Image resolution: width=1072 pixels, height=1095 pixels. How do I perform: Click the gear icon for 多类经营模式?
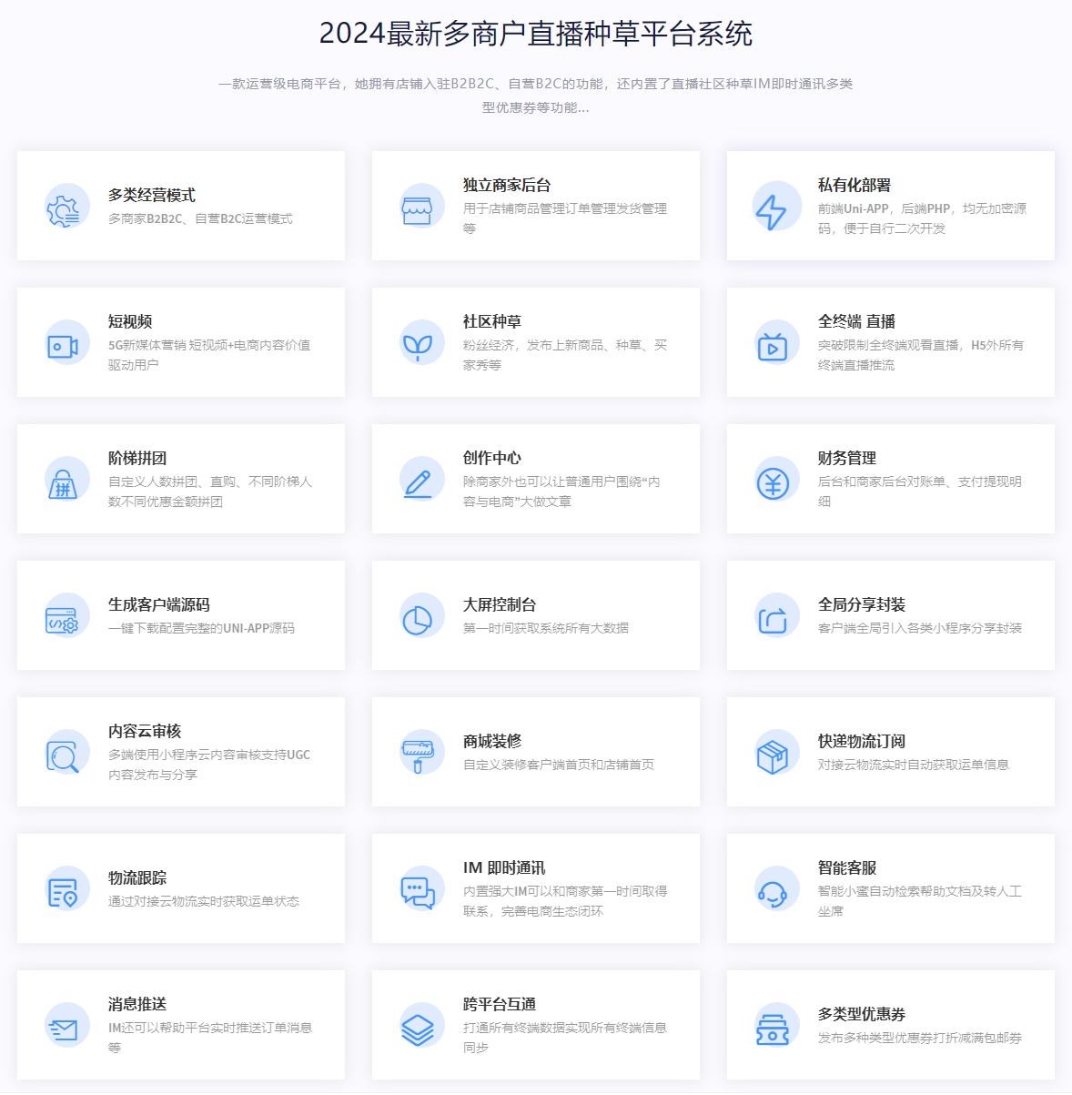point(63,208)
